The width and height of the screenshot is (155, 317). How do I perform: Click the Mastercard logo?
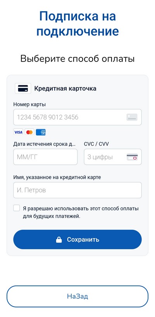[x=29, y=132]
